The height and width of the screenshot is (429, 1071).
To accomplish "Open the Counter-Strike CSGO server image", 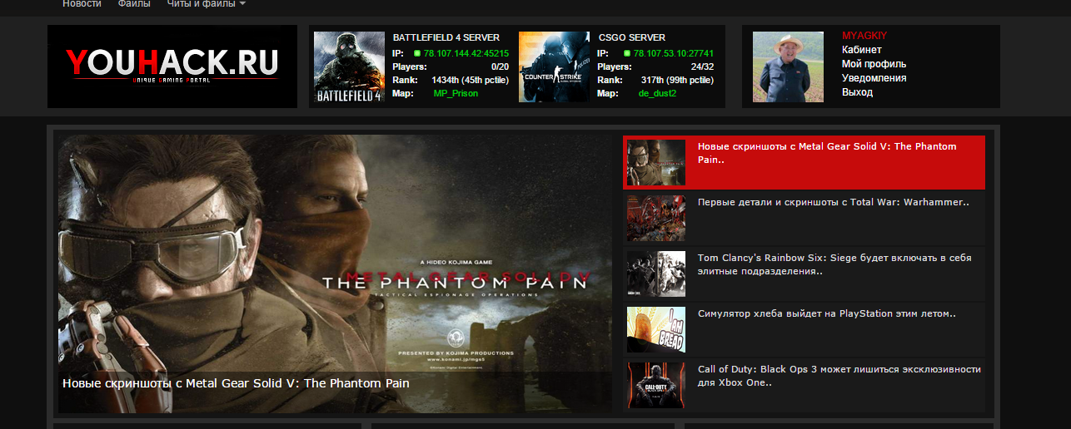I will click(x=554, y=67).
